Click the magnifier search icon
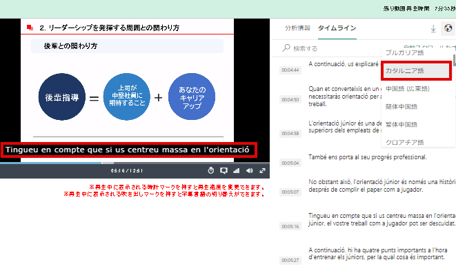This screenshot has height=273, width=456. tap(286, 48)
